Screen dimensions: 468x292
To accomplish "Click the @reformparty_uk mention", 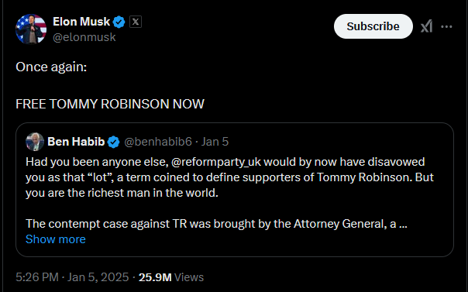I will coord(216,162).
